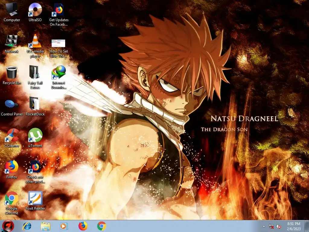Launch Firefox from the taskbar
The height and width of the screenshot is (232, 309).
click(x=83, y=226)
